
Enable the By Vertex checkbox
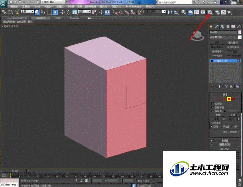(213, 103)
